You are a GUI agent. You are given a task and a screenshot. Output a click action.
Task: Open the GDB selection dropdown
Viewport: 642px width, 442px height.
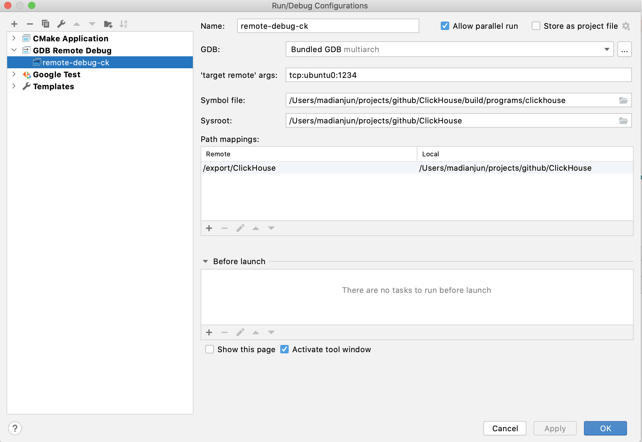tap(607, 49)
